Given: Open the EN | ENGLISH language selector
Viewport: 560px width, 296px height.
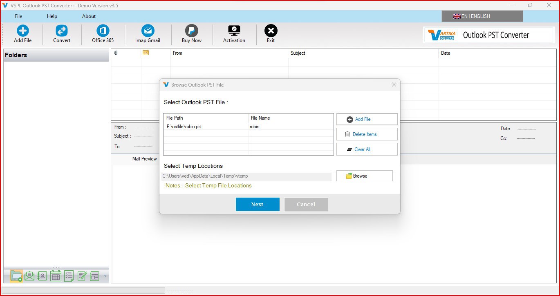Looking at the screenshot, I should pos(482,16).
